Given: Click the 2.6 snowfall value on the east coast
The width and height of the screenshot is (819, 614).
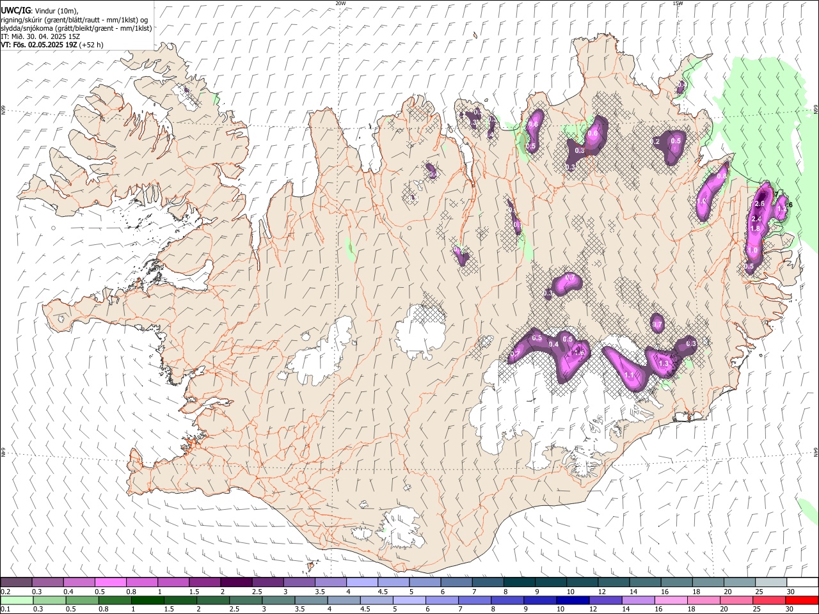Looking at the screenshot, I should pyautogui.click(x=760, y=203).
